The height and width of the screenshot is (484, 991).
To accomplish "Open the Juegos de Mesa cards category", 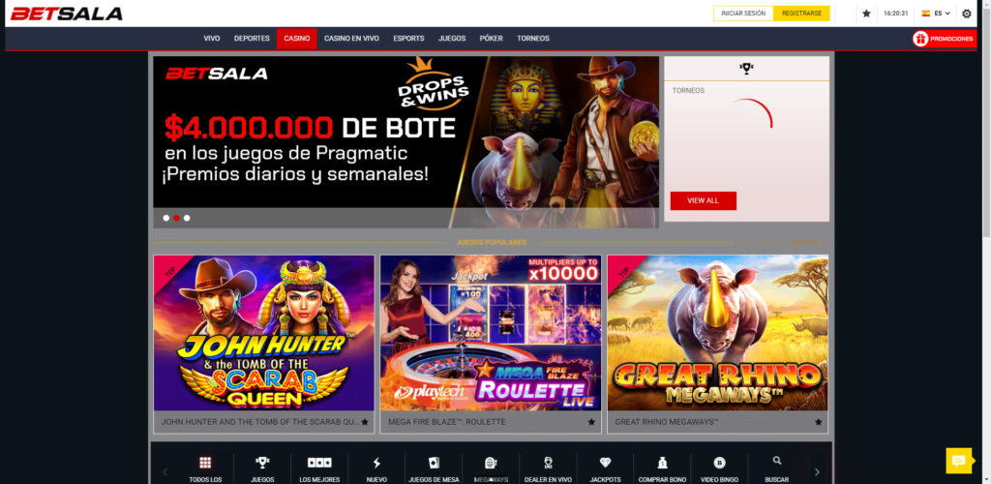I will pyautogui.click(x=434, y=469).
